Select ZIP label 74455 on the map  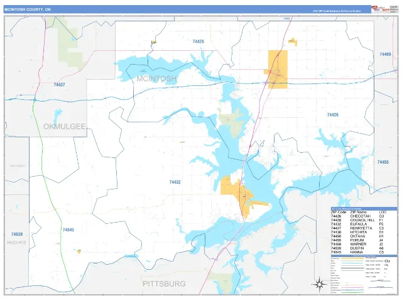pyautogui.click(x=383, y=162)
